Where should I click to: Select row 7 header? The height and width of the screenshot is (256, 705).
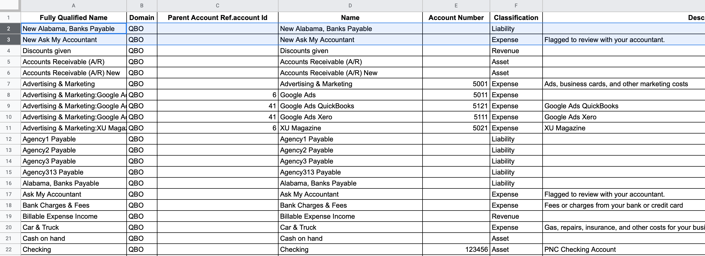[x=8, y=84]
